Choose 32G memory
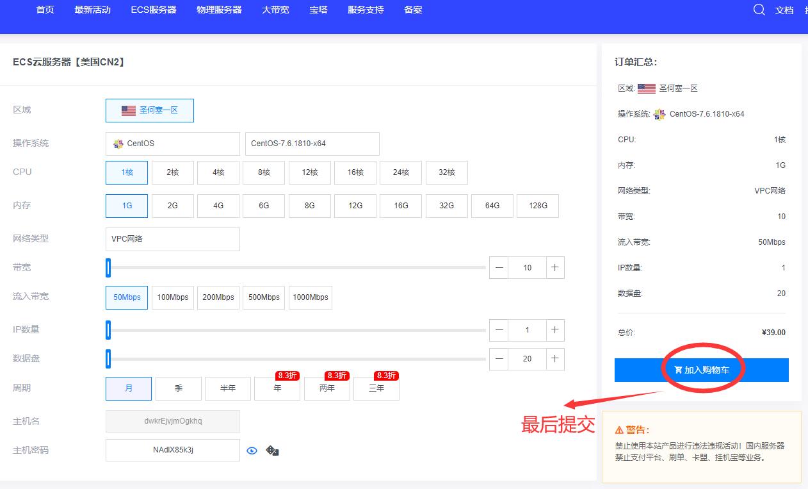Image resolution: width=808 pixels, height=489 pixels. tap(447, 206)
